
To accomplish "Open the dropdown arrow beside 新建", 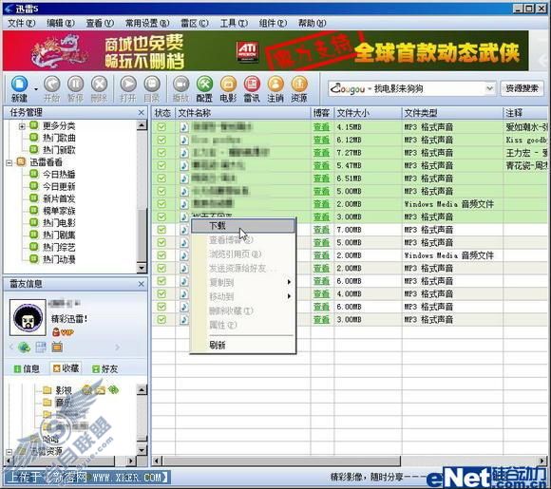I will point(36,89).
